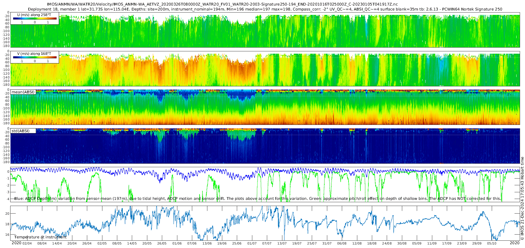
Task: Click the 01/07 date tick label
Action: pos(252,243)
